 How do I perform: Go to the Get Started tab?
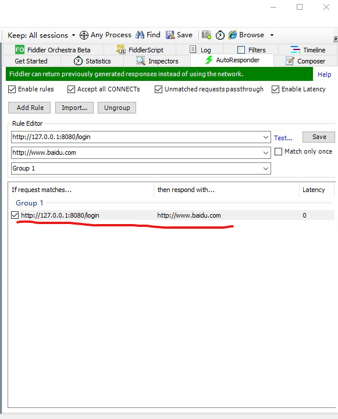pos(31,61)
